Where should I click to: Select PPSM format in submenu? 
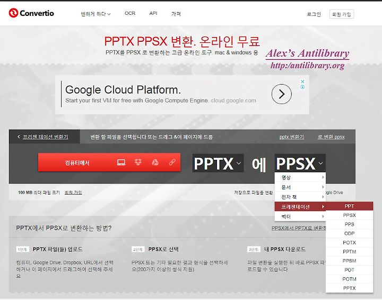(x=349, y=261)
